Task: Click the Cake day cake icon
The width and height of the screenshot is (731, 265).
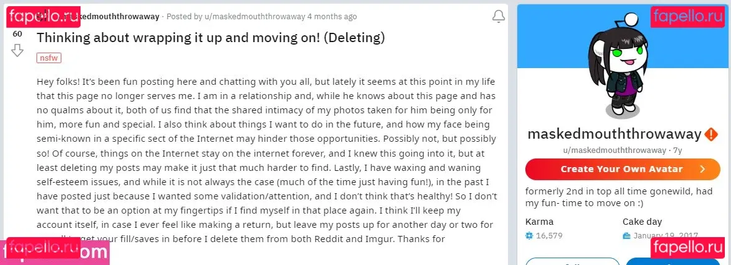Action: (627, 235)
